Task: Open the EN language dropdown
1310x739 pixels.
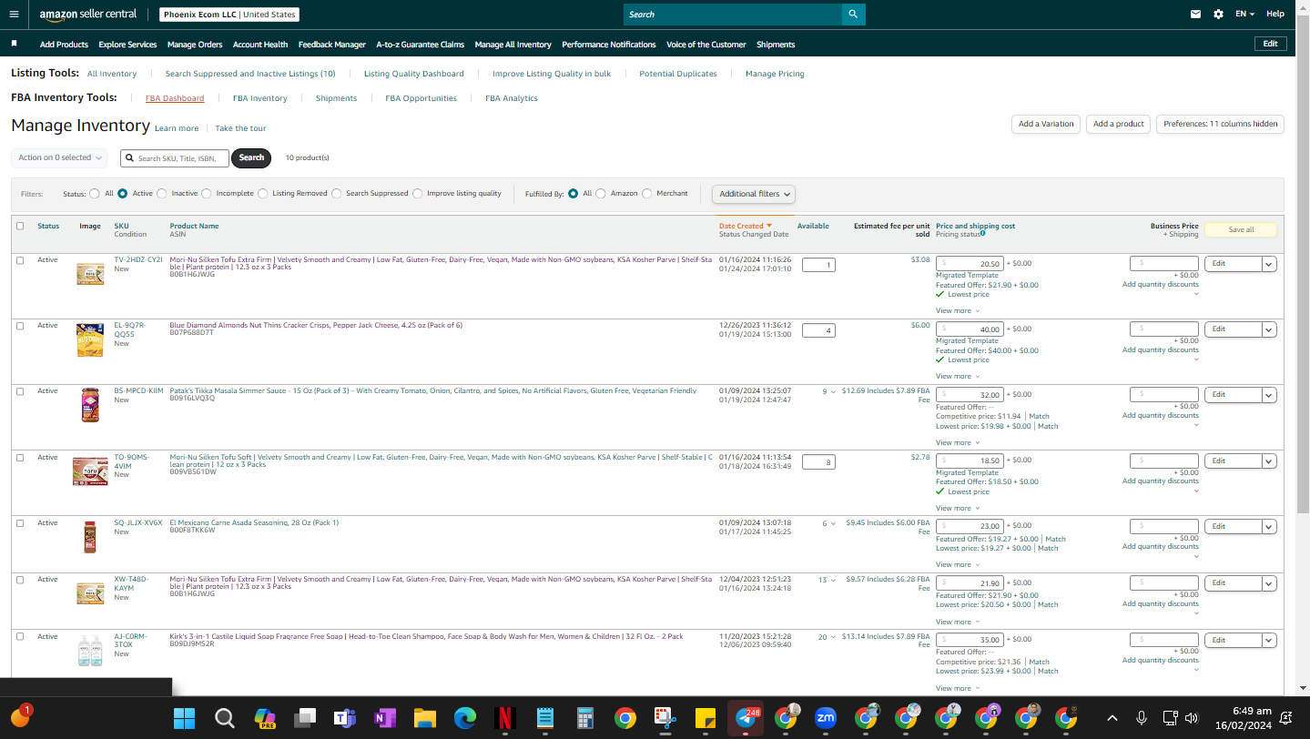Action: click(x=1244, y=15)
